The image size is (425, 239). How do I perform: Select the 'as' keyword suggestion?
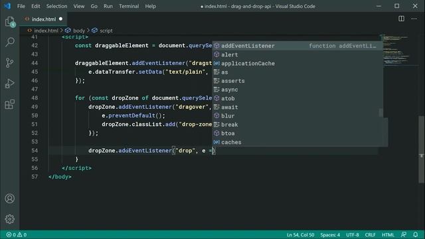tap(297, 72)
